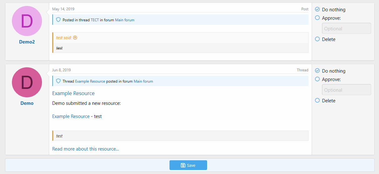The width and height of the screenshot is (379, 174).
Task: Click the Optional field in Demo2's post
Action: click(346, 28)
